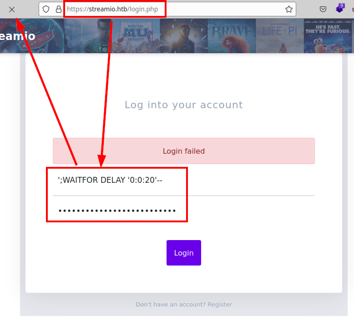
Task: Click the purple Login button
Action: click(184, 253)
